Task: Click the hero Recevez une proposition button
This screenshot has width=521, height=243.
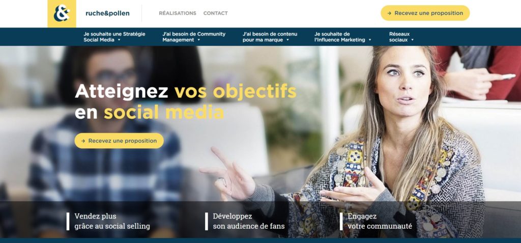Action: 119,141
